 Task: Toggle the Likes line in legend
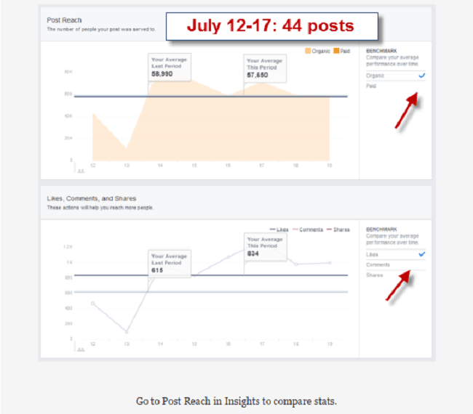tap(279, 230)
